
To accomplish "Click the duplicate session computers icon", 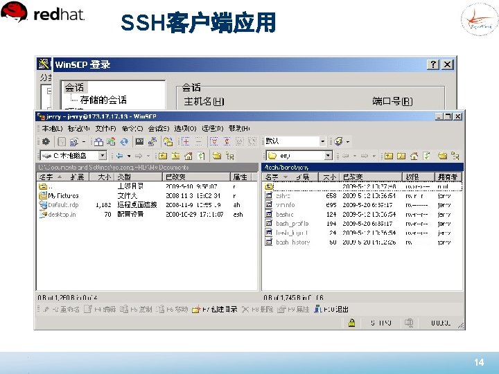I will (152, 141).
